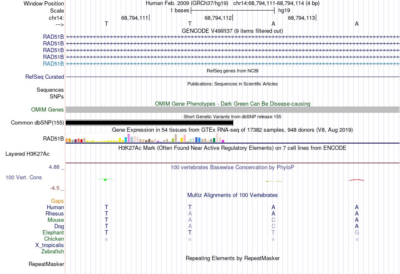
Task: Click the OMIM Genes track label
Action: (47, 110)
